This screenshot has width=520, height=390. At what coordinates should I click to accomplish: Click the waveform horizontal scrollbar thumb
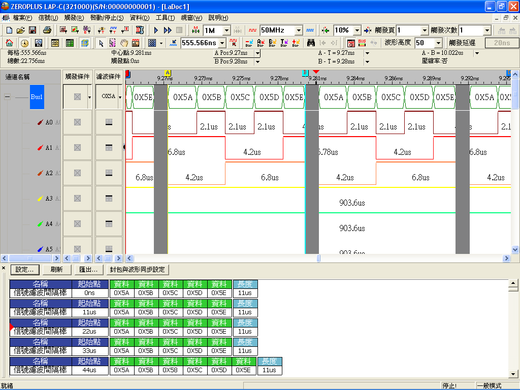point(318,258)
